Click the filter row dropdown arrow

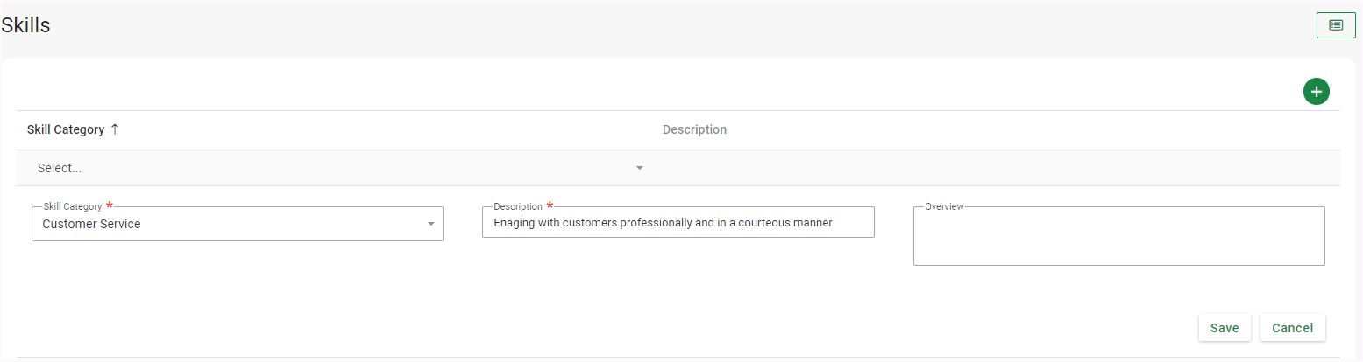pyautogui.click(x=640, y=168)
